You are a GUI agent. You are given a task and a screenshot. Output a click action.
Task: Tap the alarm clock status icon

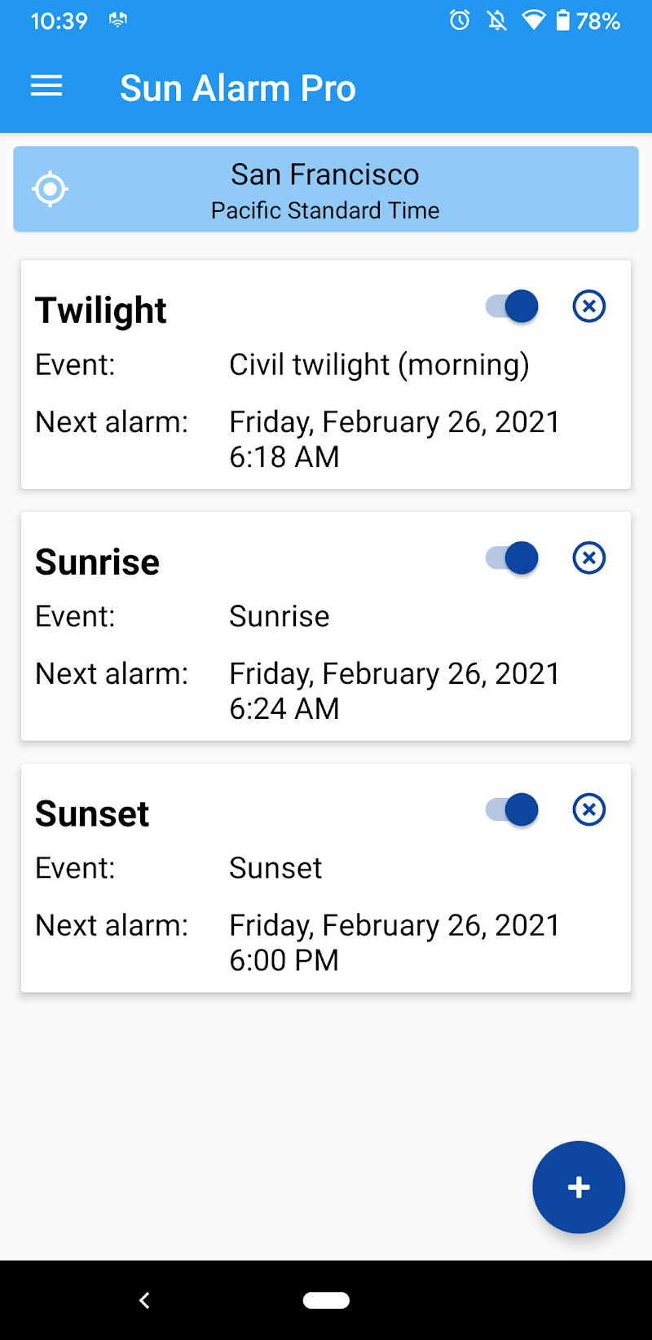(x=460, y=20)
